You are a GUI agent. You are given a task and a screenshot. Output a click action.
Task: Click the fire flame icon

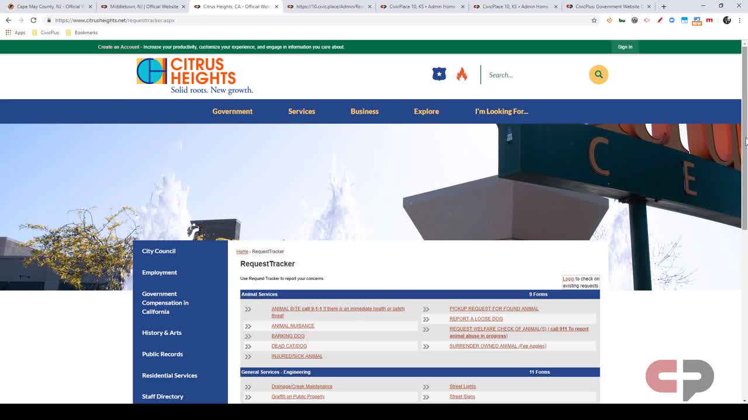(462, 74)
